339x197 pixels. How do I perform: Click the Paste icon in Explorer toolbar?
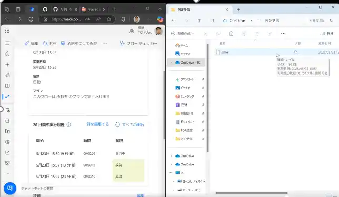point(231,34)
